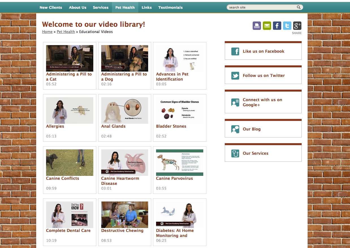Click Facebook icon in sidebar box
Screen dimensions: 350x248
click(x=235, y=51)
